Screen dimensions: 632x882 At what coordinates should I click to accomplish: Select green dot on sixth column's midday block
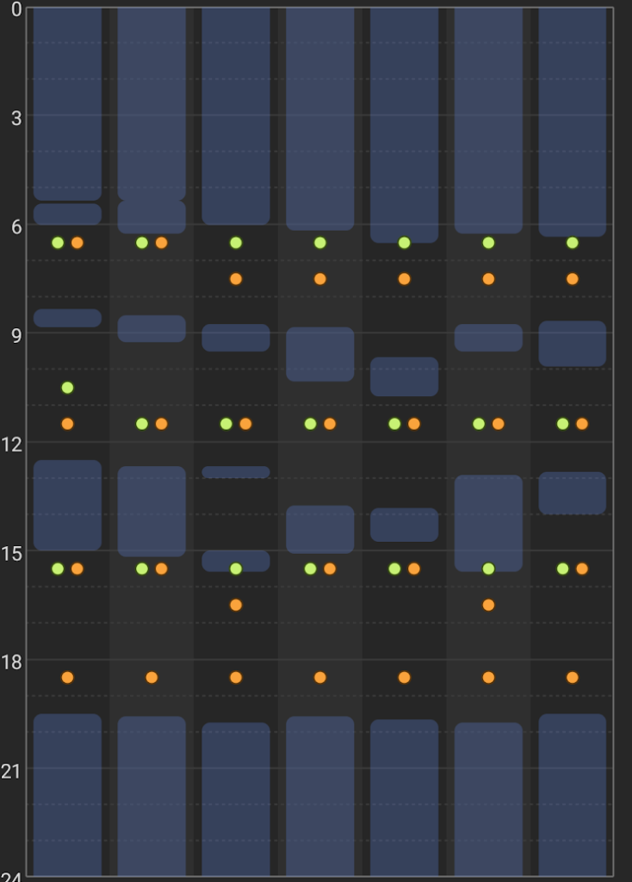[488, 568]
